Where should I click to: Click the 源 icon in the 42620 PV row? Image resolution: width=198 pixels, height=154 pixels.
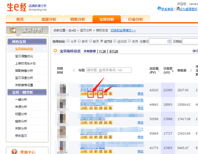click(x=100, y=94)
